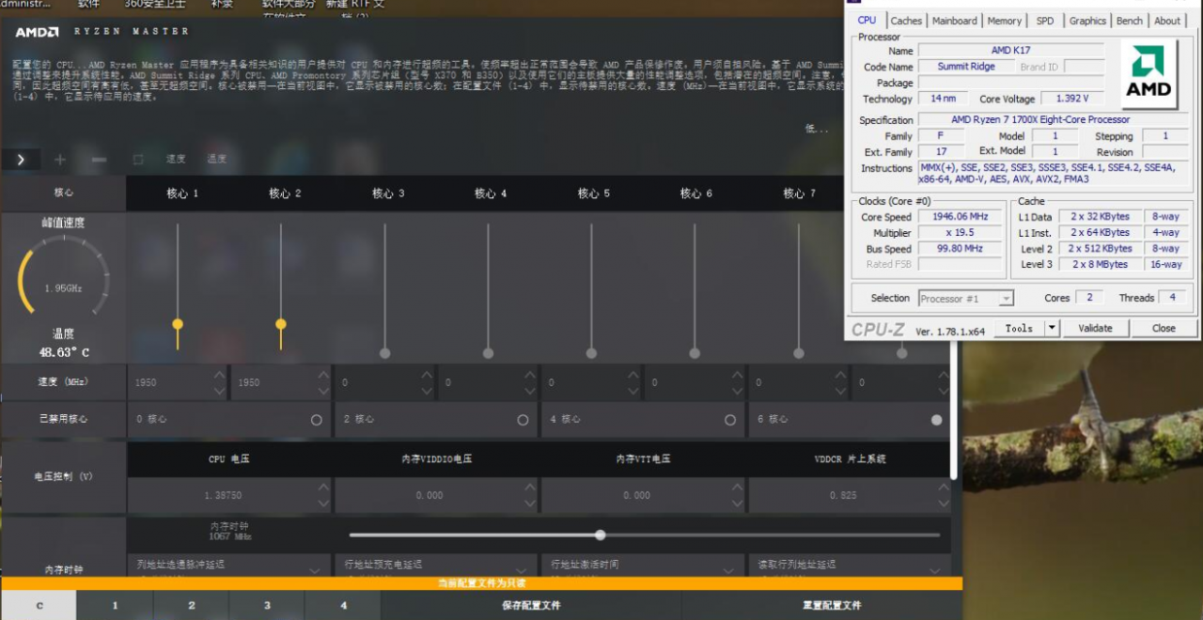The width and height of the screenshot is (1203, 620).
Task: Increase 核心 3 speed with up arrow
Action: tap(427, 375)
